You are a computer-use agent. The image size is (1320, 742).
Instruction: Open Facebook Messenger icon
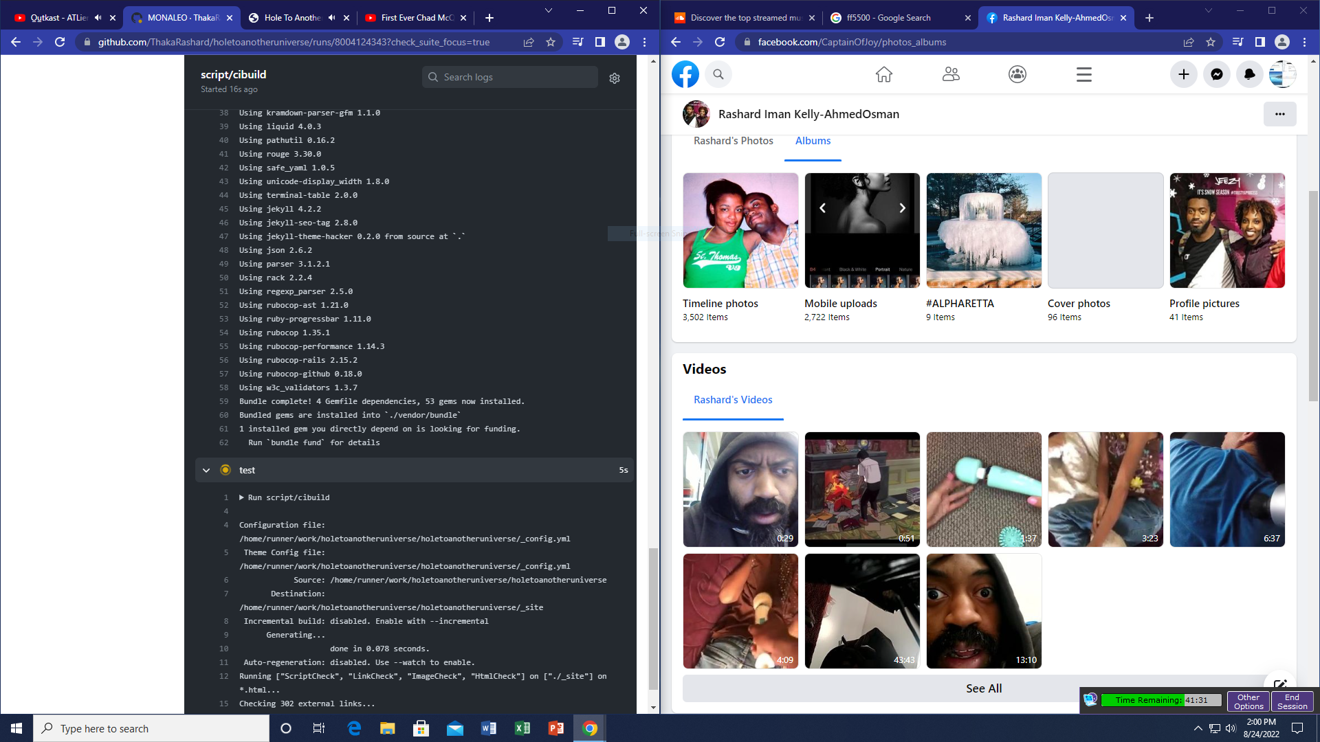[x=1216, y=74]
